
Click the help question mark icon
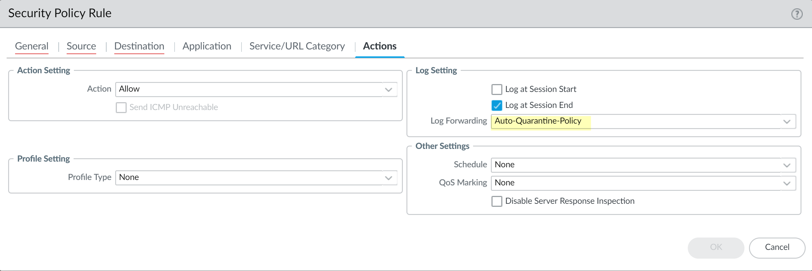[797, 14]
